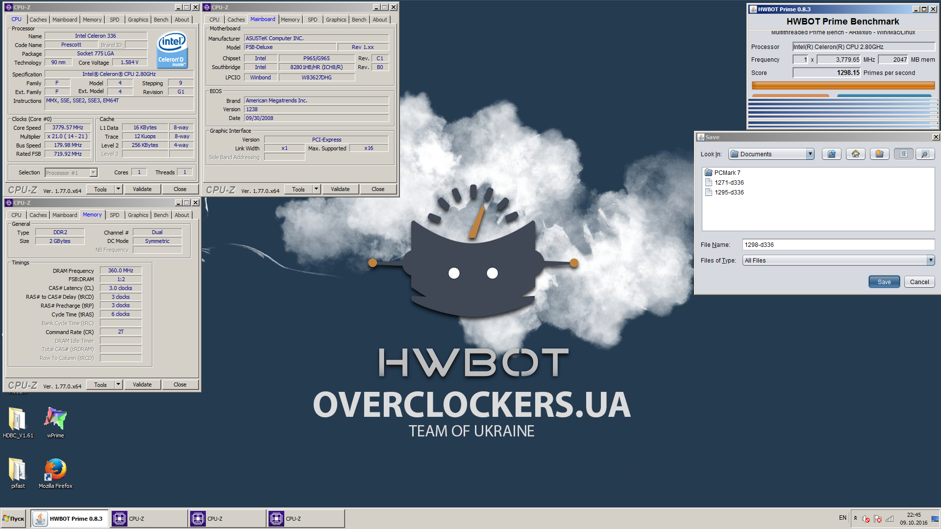
Task: Activate the second CPU-Z taskbar button
Action: (226, 518)
